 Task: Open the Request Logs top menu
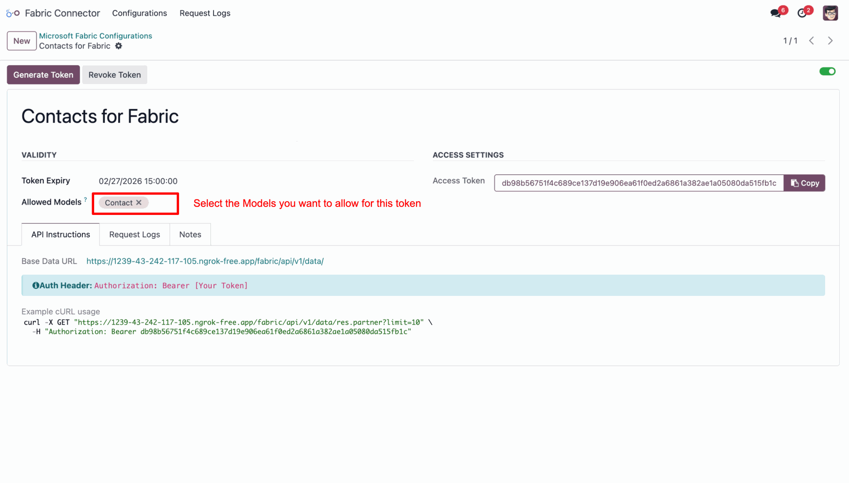click(205, 13)
